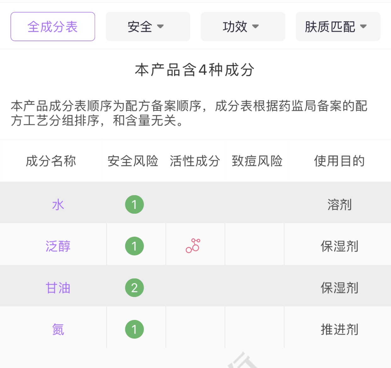The width and height of the screenshot is (391, 368).
Task: Select the safety badge 1 beside 氮
Action: 135,329
